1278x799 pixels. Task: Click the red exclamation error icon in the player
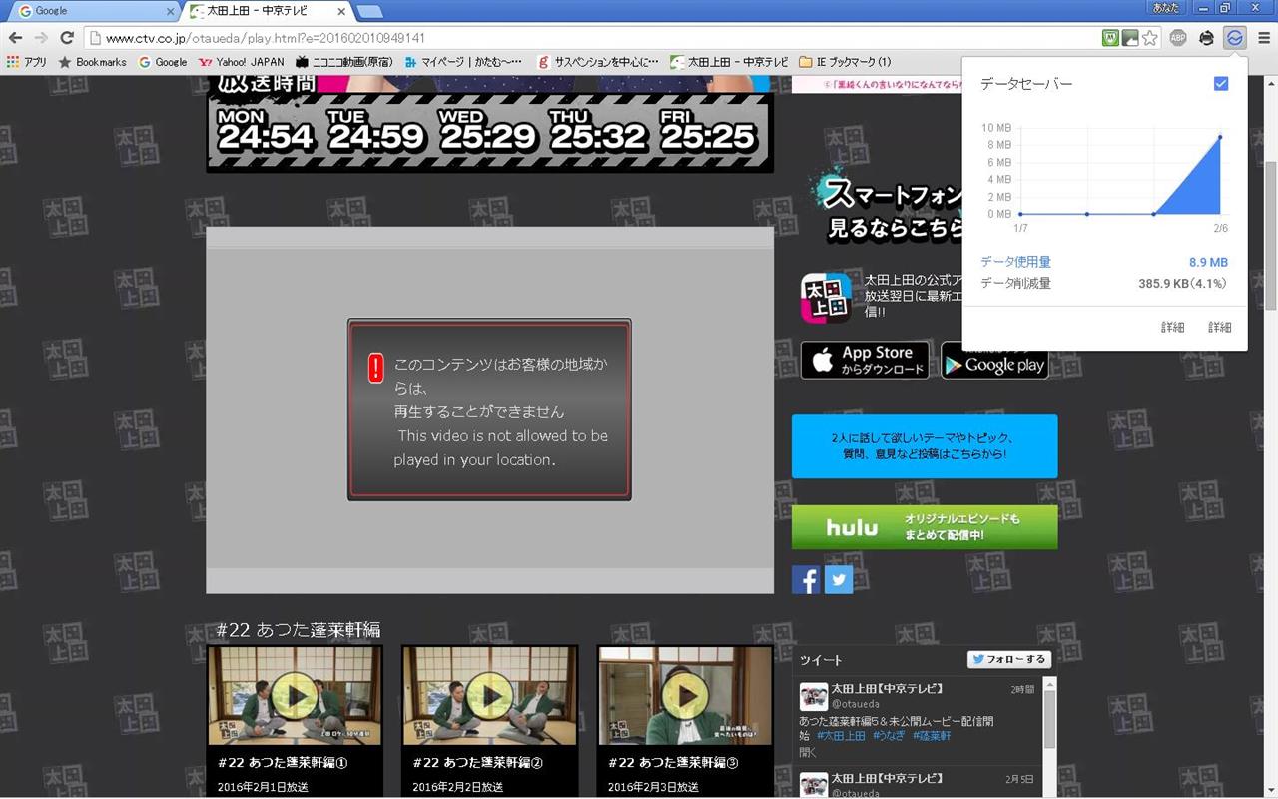[x=375, y=368]
